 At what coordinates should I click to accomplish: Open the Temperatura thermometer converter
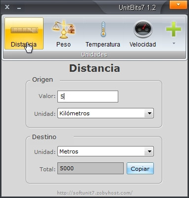pos(103,34)
